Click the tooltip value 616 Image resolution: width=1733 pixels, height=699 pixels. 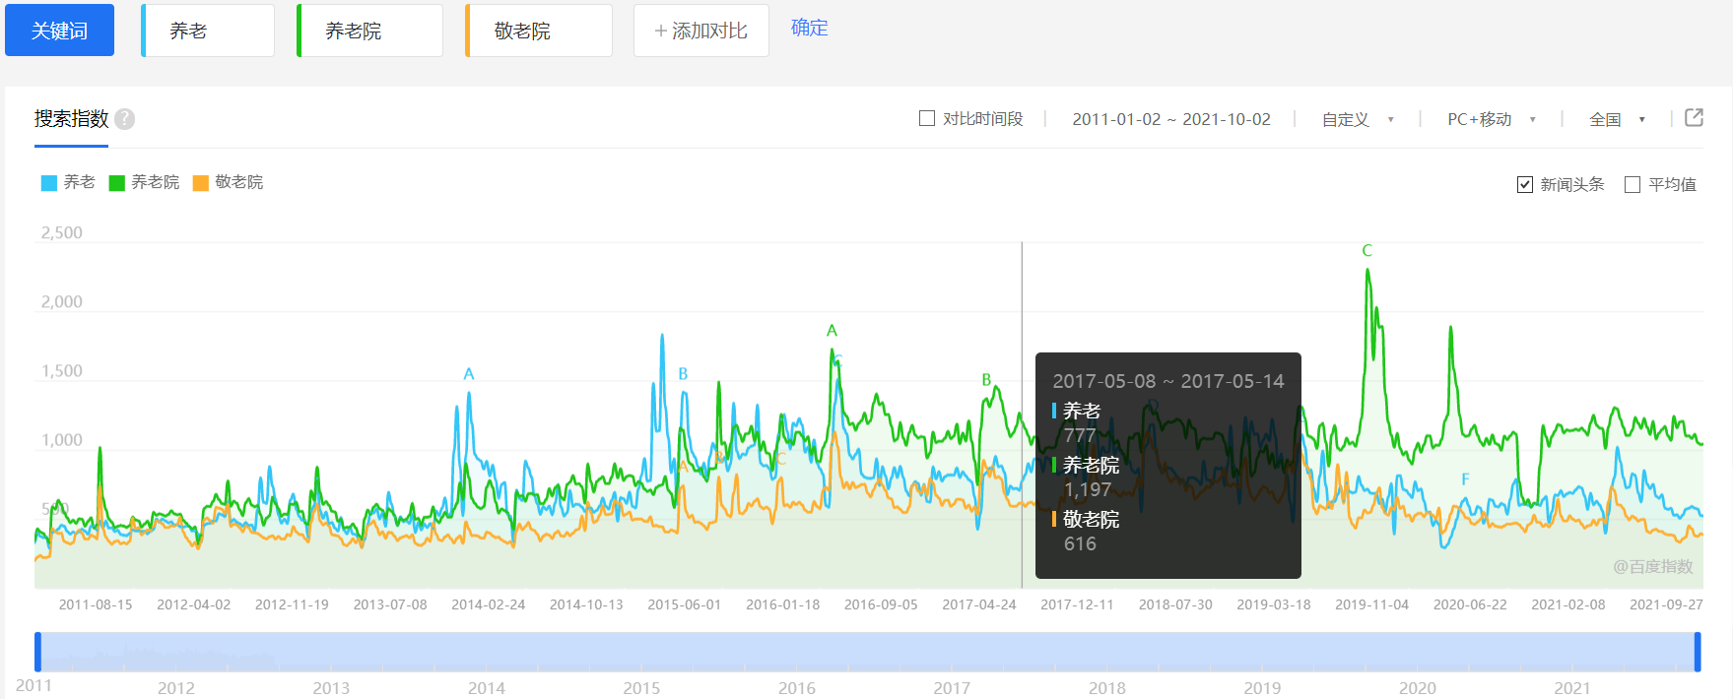(x=1080, y=543)
